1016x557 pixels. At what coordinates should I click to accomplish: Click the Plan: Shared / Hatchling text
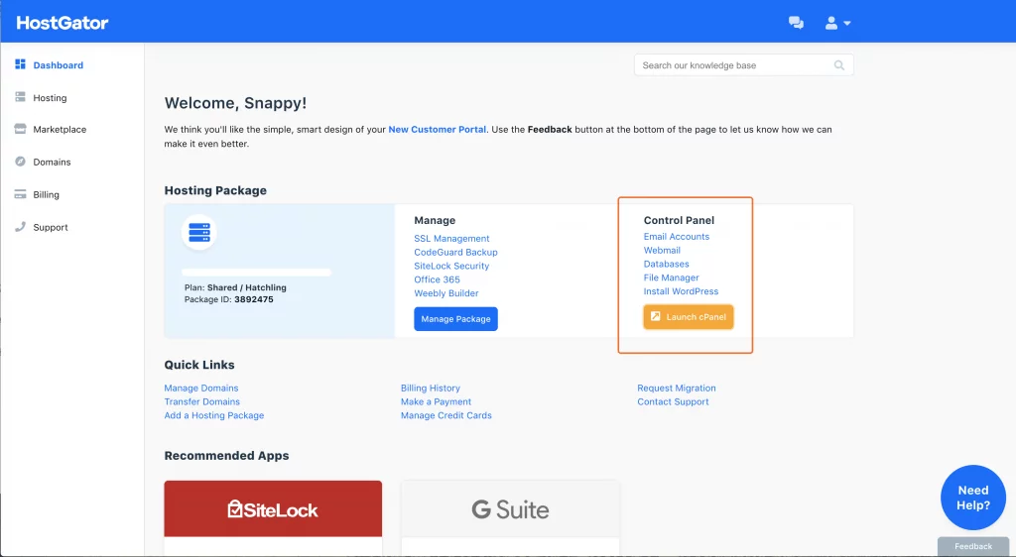click(235, 287)
